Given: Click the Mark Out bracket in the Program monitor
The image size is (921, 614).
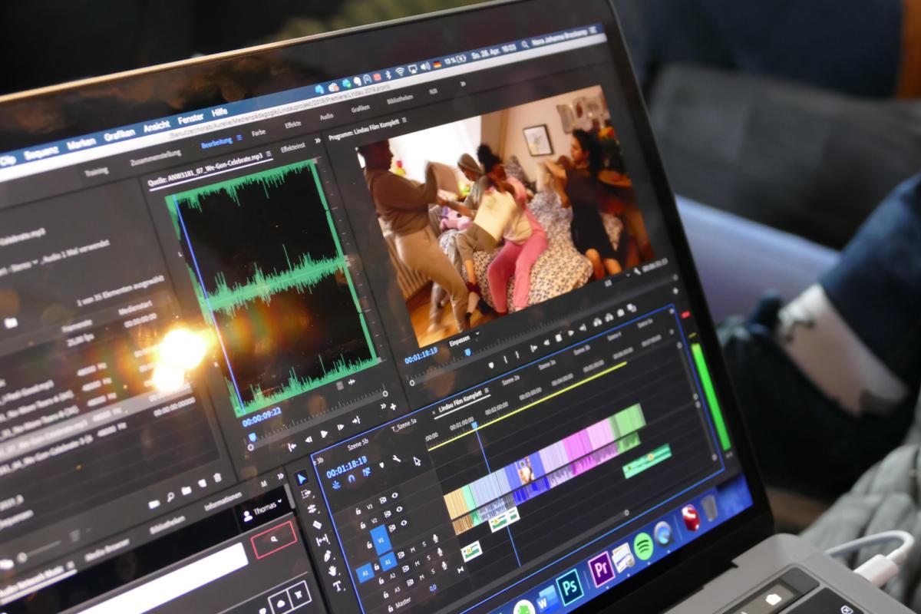Looking at the screenshot, I should coord(517,355).
